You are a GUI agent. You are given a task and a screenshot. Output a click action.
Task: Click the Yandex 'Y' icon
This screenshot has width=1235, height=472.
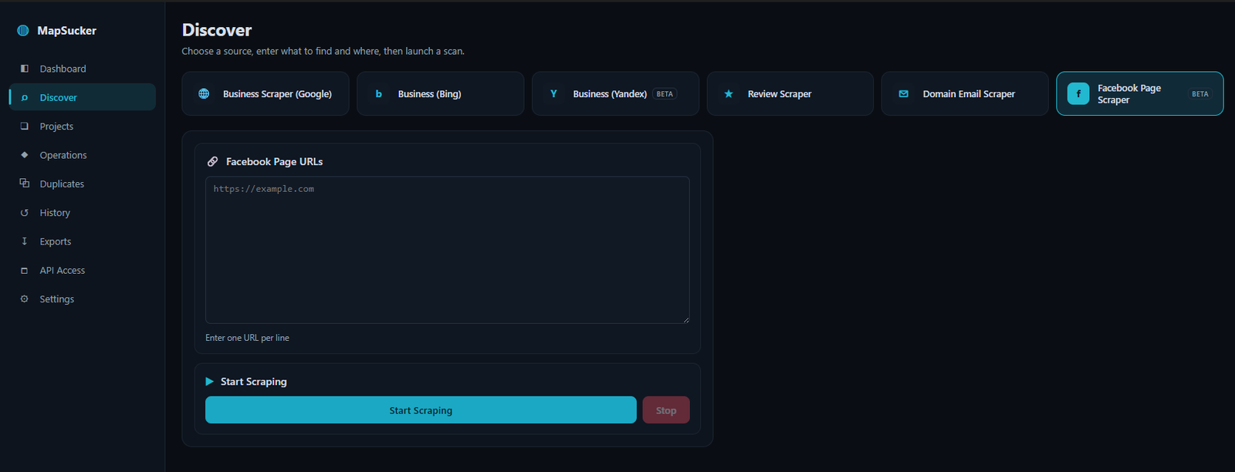pyautogui.click(x=553, y=93)
